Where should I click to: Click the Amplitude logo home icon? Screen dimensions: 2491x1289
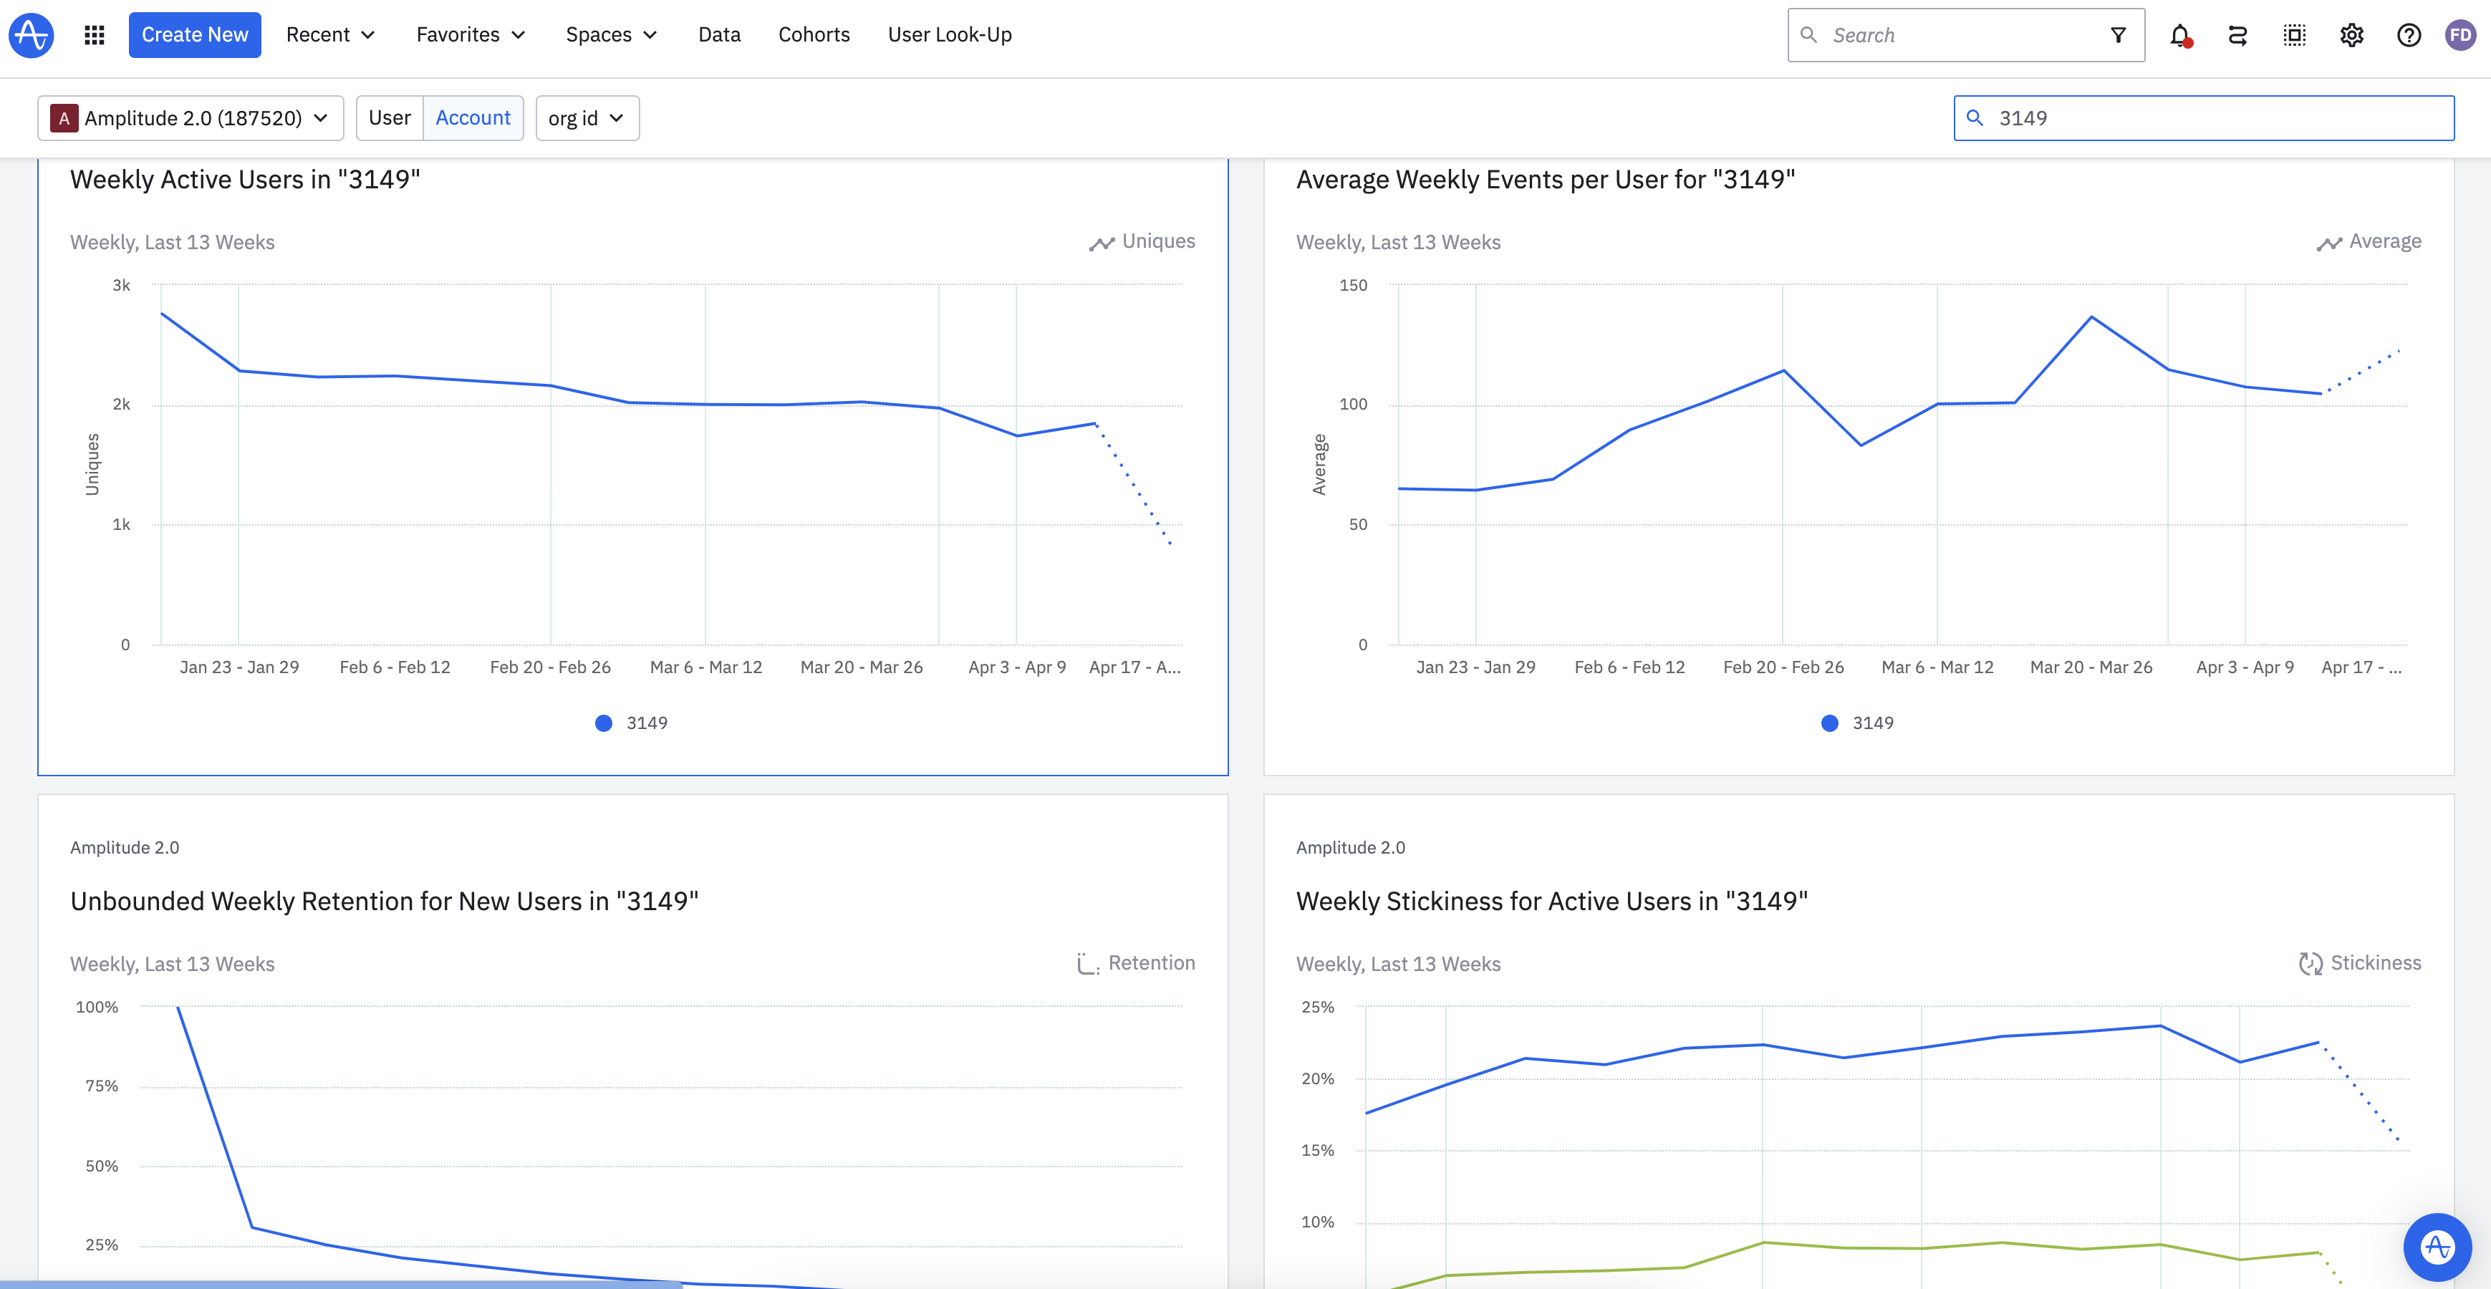click(x=31, y=36)
